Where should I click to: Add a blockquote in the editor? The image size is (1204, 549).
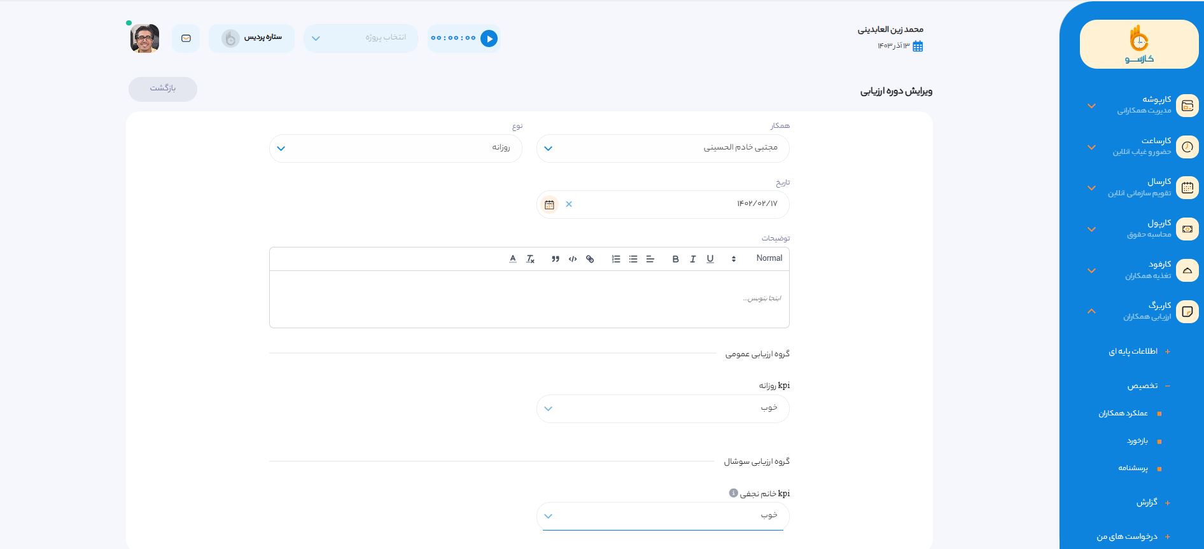556,259
